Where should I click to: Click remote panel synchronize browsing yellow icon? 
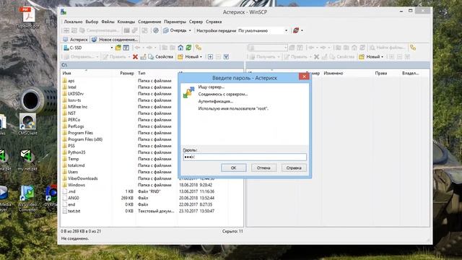[413, 48]
